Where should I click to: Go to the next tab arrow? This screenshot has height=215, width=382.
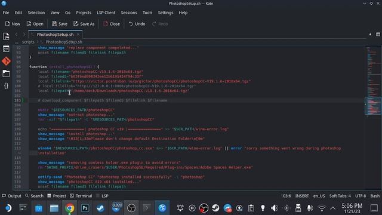24,35
